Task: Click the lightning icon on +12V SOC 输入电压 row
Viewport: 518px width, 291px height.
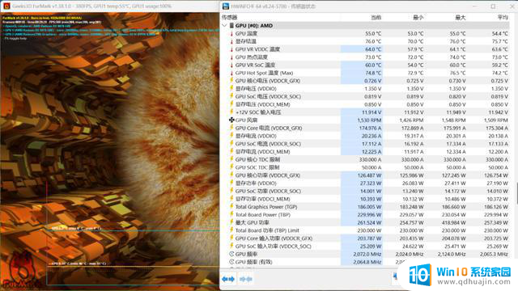Action: (231, 112)
